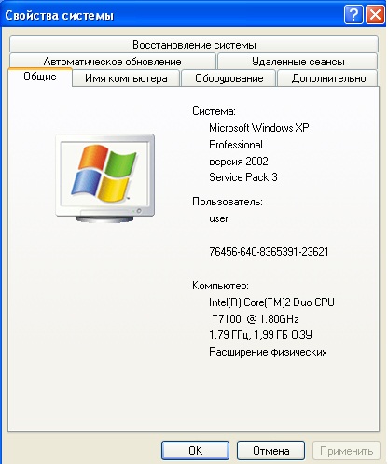
Task: Click the Intel(R) Core(TM)2 Duo CPU line
Action: click(x=271, y=302)
